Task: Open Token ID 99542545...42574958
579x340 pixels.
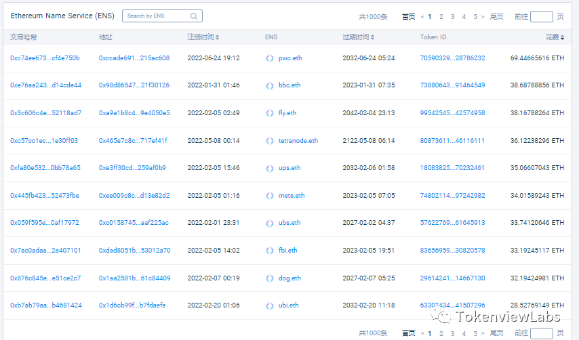Action: (453, 113)
